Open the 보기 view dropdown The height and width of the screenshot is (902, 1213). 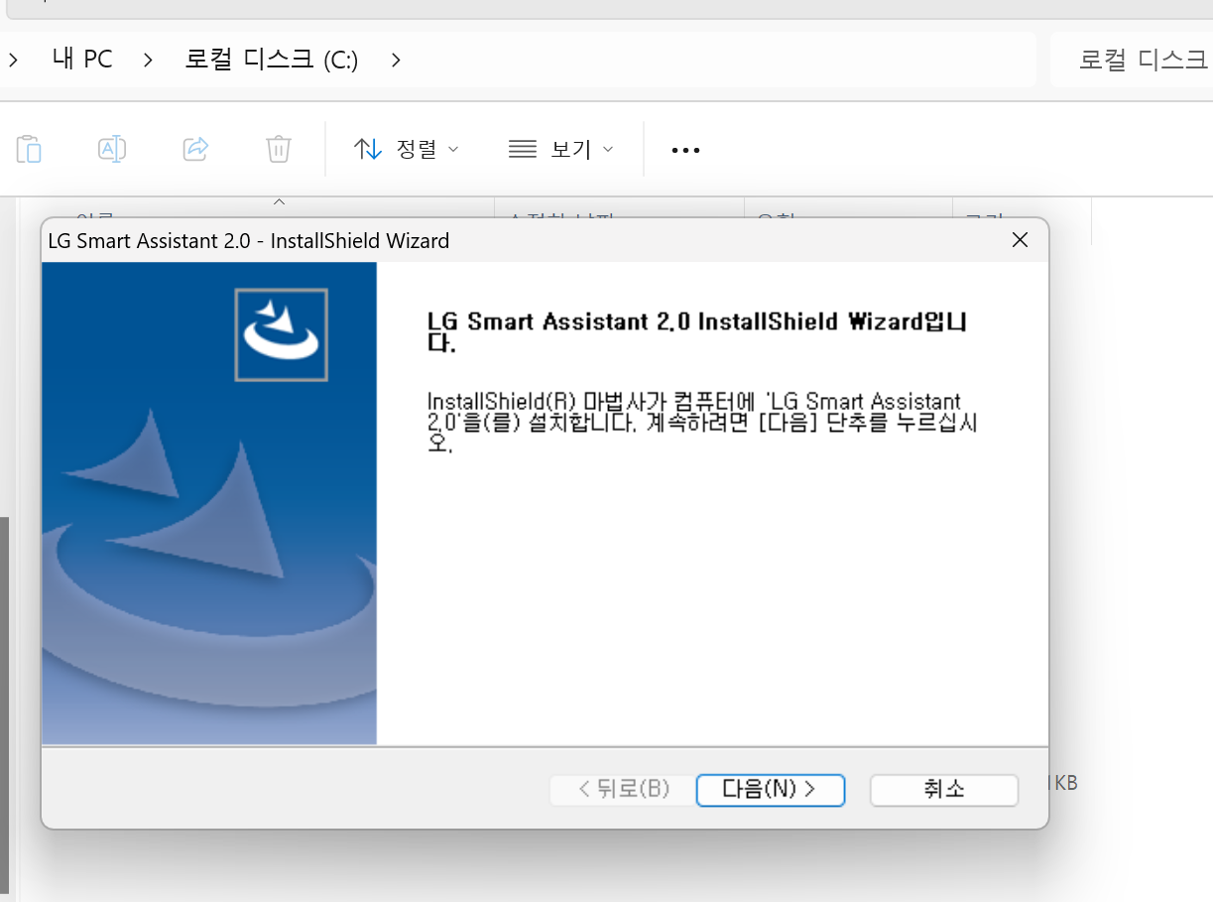click(x=561, y=149)
